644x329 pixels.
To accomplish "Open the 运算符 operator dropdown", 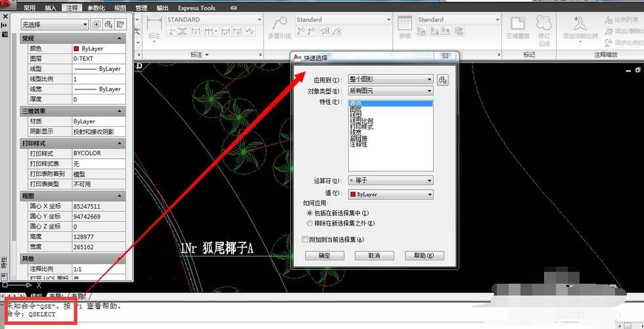I will pyautogui.click(x=390, y=181).
